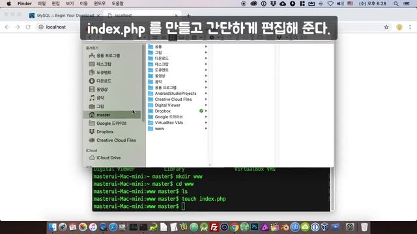The height and width of the screenshot is (234, 417).
Task: Click the menu bar clock 오후 6:28
Action: pyautogui.click(x=373, y=3)
